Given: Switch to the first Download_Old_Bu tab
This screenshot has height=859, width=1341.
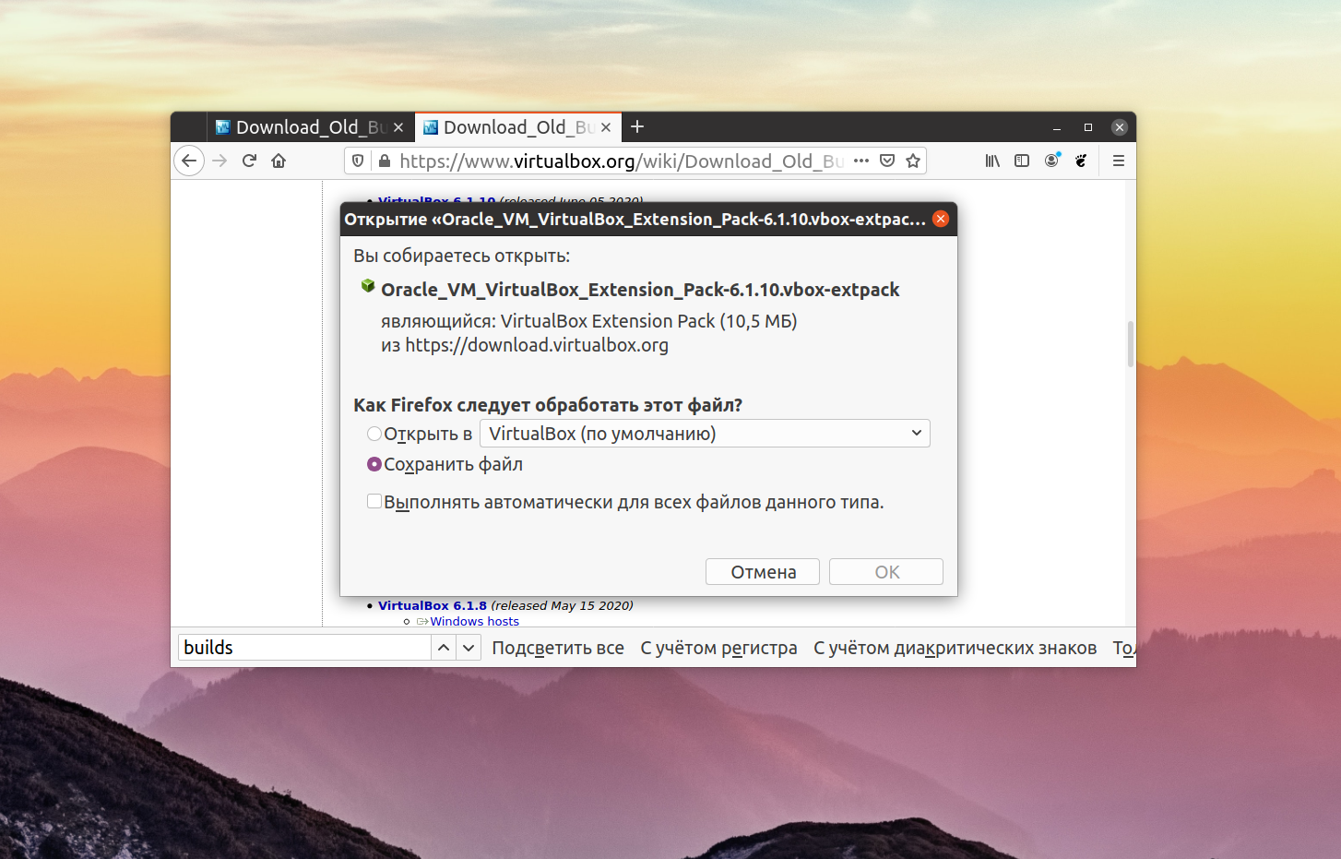Looking at the screenshot, I should [311, 127].
